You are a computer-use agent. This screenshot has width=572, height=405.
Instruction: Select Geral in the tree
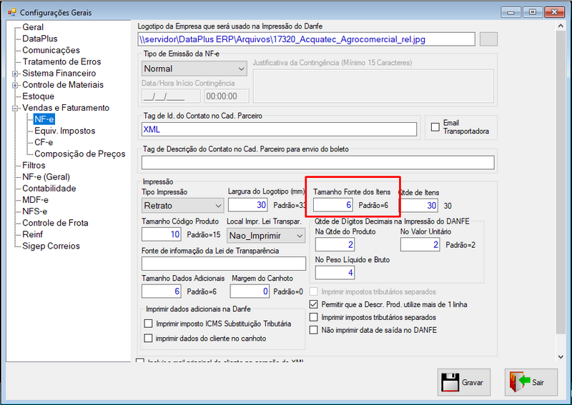33,27
